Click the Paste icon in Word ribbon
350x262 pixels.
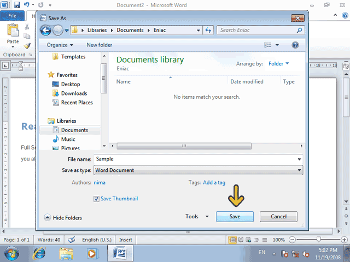(13, 31)
